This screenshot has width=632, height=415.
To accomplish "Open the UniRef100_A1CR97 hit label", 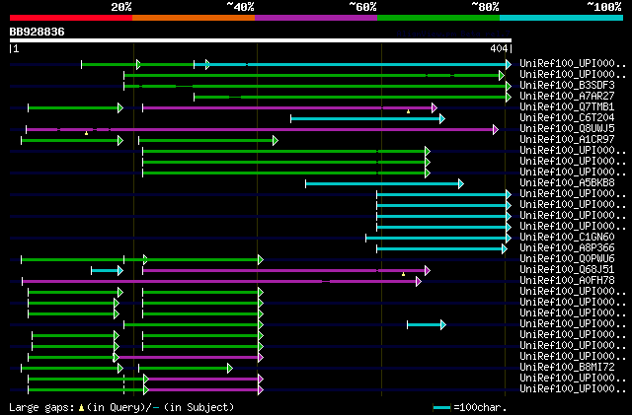I will (567, 140).
